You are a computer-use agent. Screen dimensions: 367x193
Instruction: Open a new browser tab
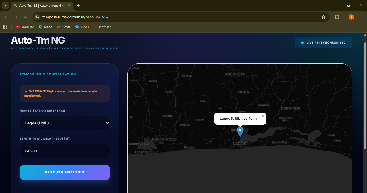tap(79, 5)
